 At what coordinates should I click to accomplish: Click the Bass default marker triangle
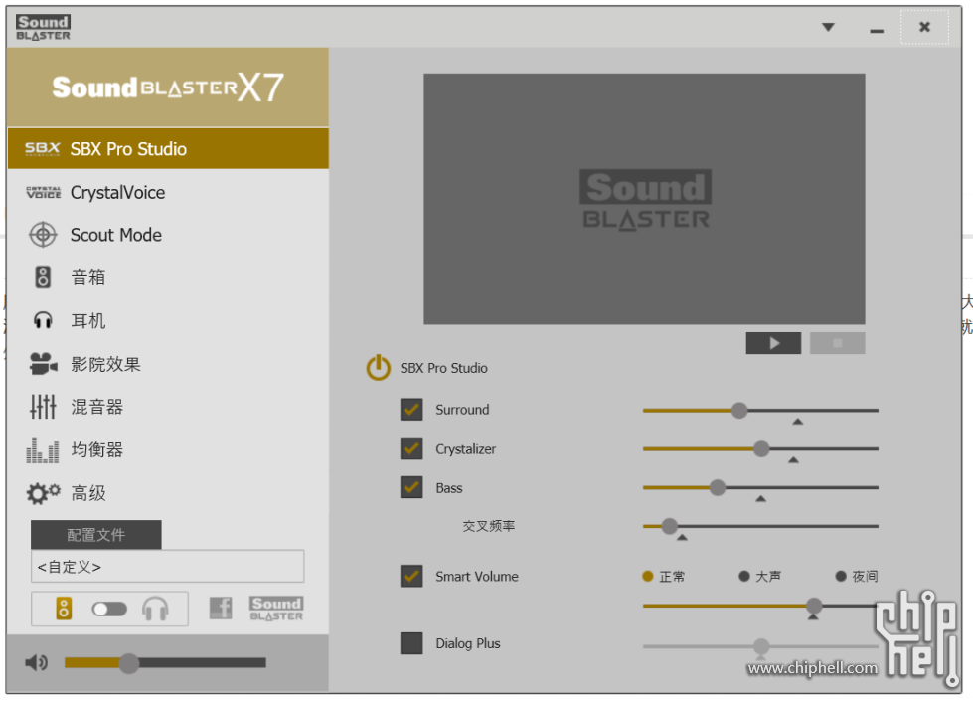coord(760,499)
